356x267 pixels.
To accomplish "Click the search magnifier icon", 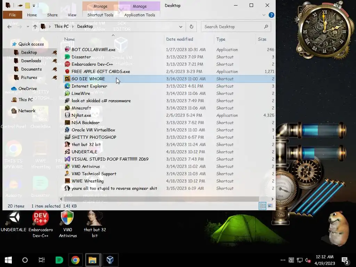I will [266, 27].
